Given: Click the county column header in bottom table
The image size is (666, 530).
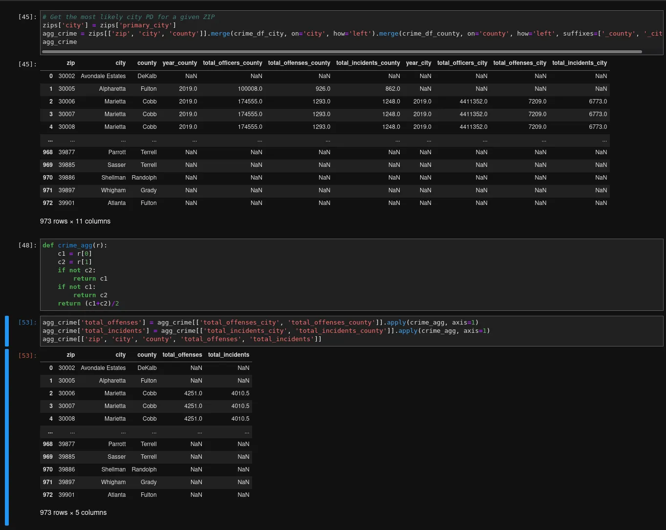Looking at the screenshot, I should tap(147, 355).
